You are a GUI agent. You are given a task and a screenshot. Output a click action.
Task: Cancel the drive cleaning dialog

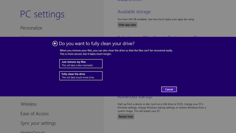tap(169, 89)
